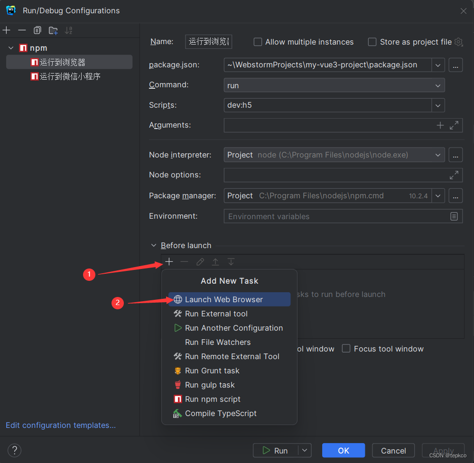This screenshot has height=463, width=474.
Task: Expand the Arguments field editor
Action: pyautogui.click(x=454, y=125)
